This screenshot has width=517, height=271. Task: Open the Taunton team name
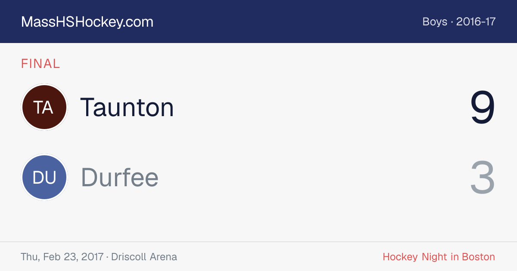128,107
